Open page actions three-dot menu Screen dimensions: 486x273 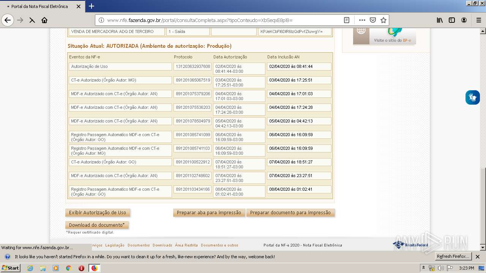tap(362, 20)
